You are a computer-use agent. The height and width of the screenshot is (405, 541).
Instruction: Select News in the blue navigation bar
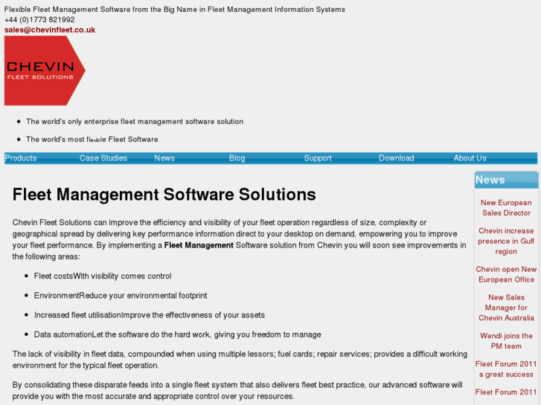164,158
